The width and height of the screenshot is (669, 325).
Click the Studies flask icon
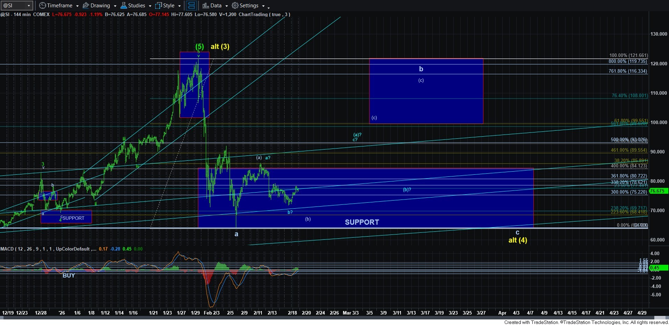[123, 6]
